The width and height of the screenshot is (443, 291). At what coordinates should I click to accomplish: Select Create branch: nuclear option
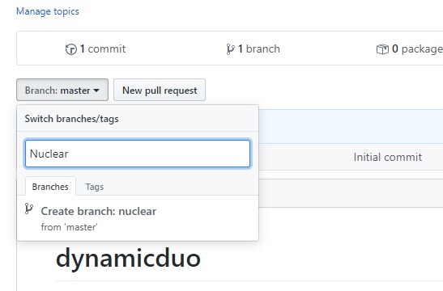pos(138,218)
